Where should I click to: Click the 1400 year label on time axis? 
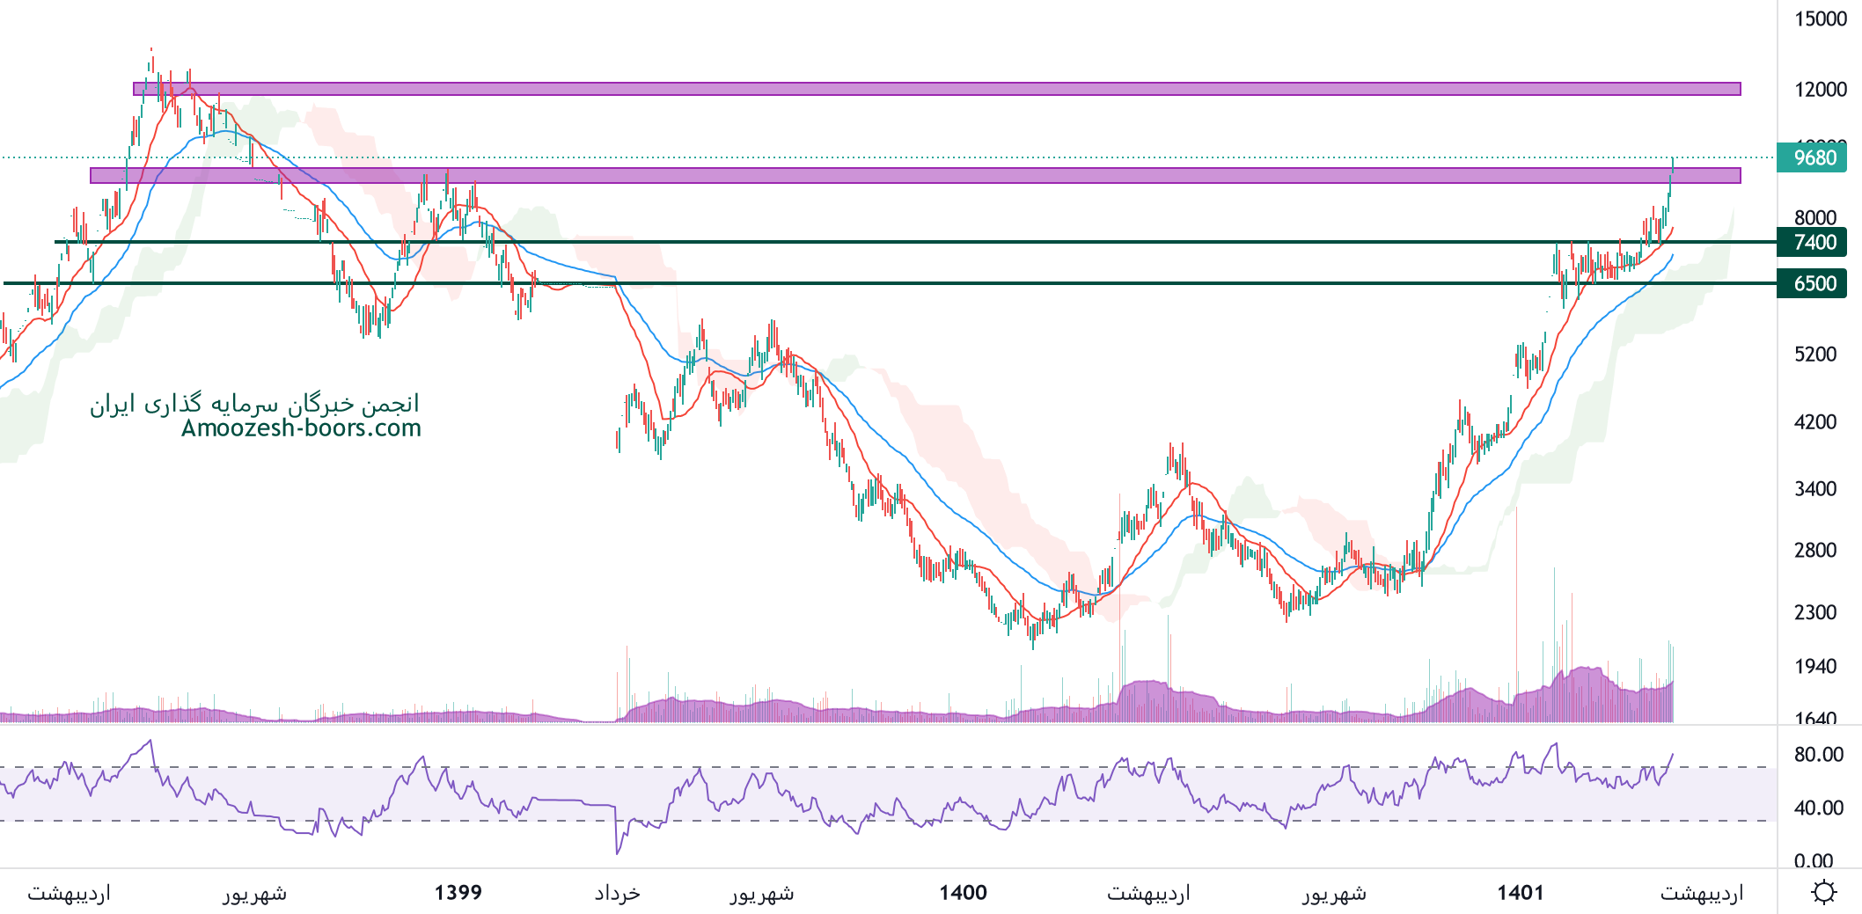[963, 893]
